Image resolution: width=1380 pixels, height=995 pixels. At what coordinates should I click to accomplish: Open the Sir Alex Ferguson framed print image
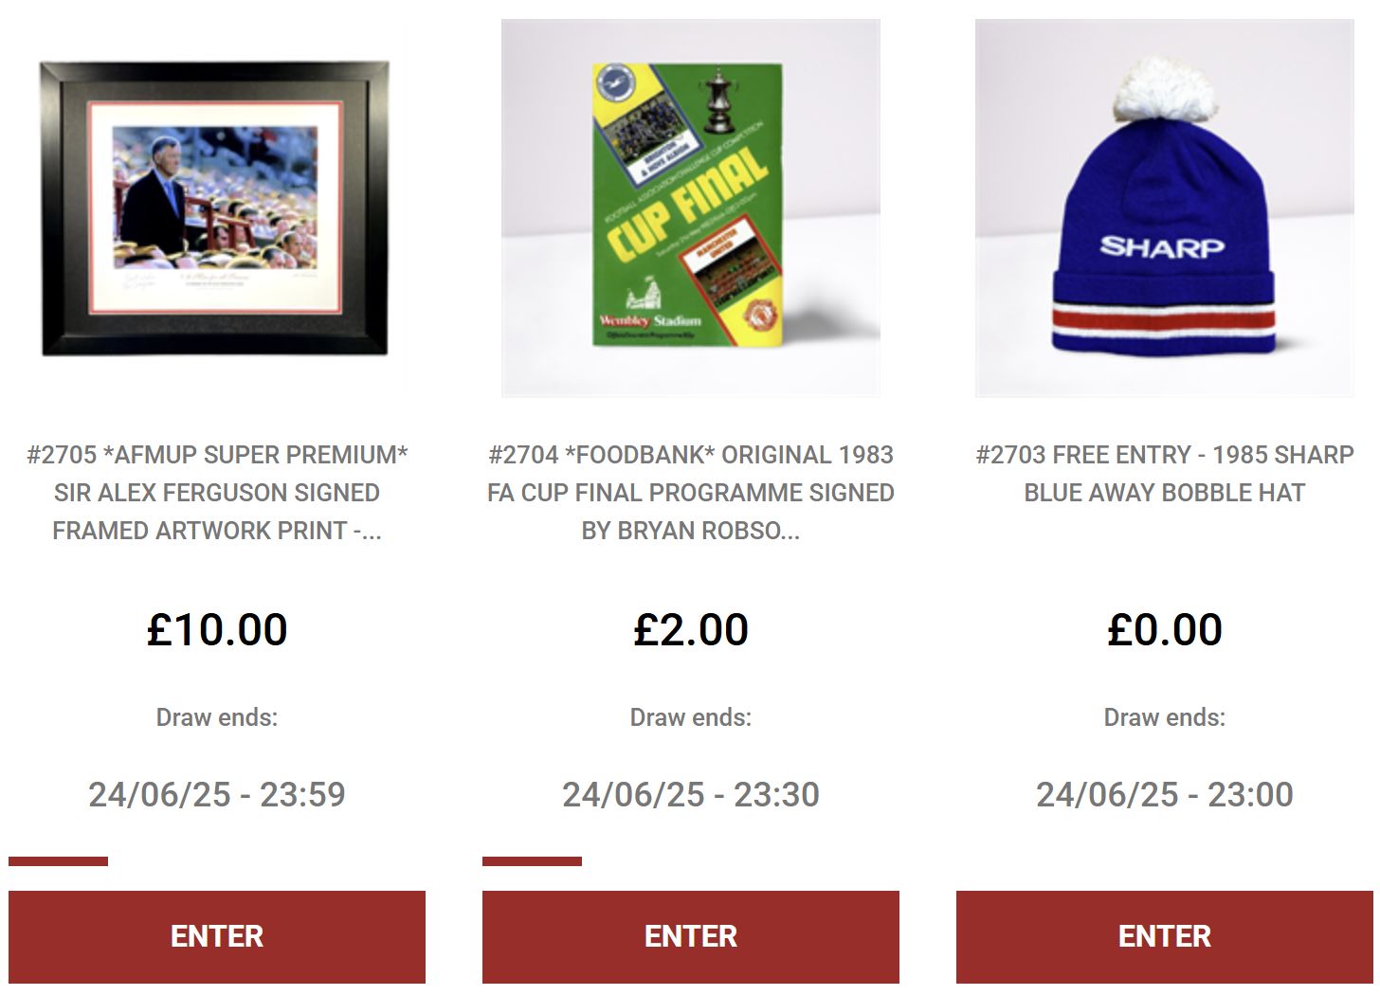(x=217, y=208)
